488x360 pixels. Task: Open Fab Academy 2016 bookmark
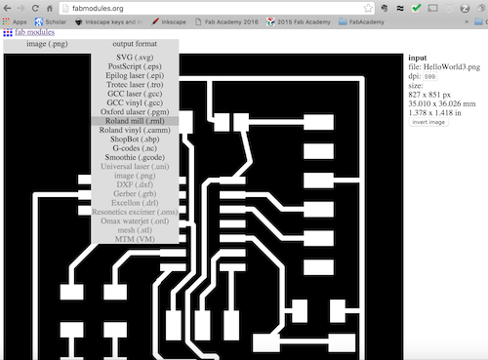click(x=226, y=21)
